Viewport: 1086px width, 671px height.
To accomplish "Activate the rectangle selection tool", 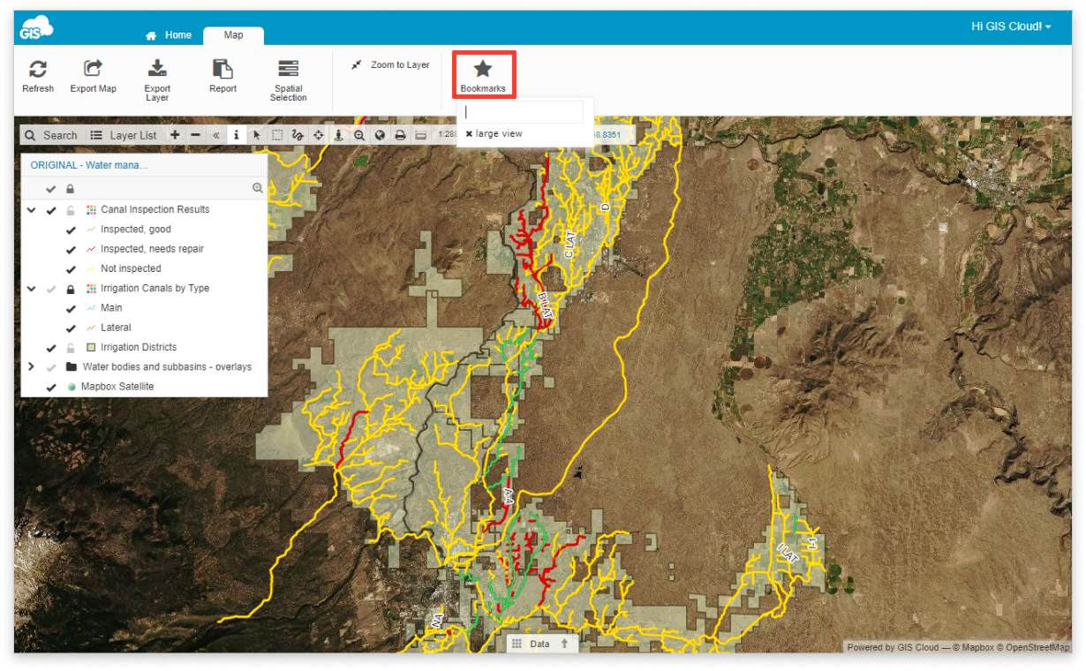I will tap(277, 135).
